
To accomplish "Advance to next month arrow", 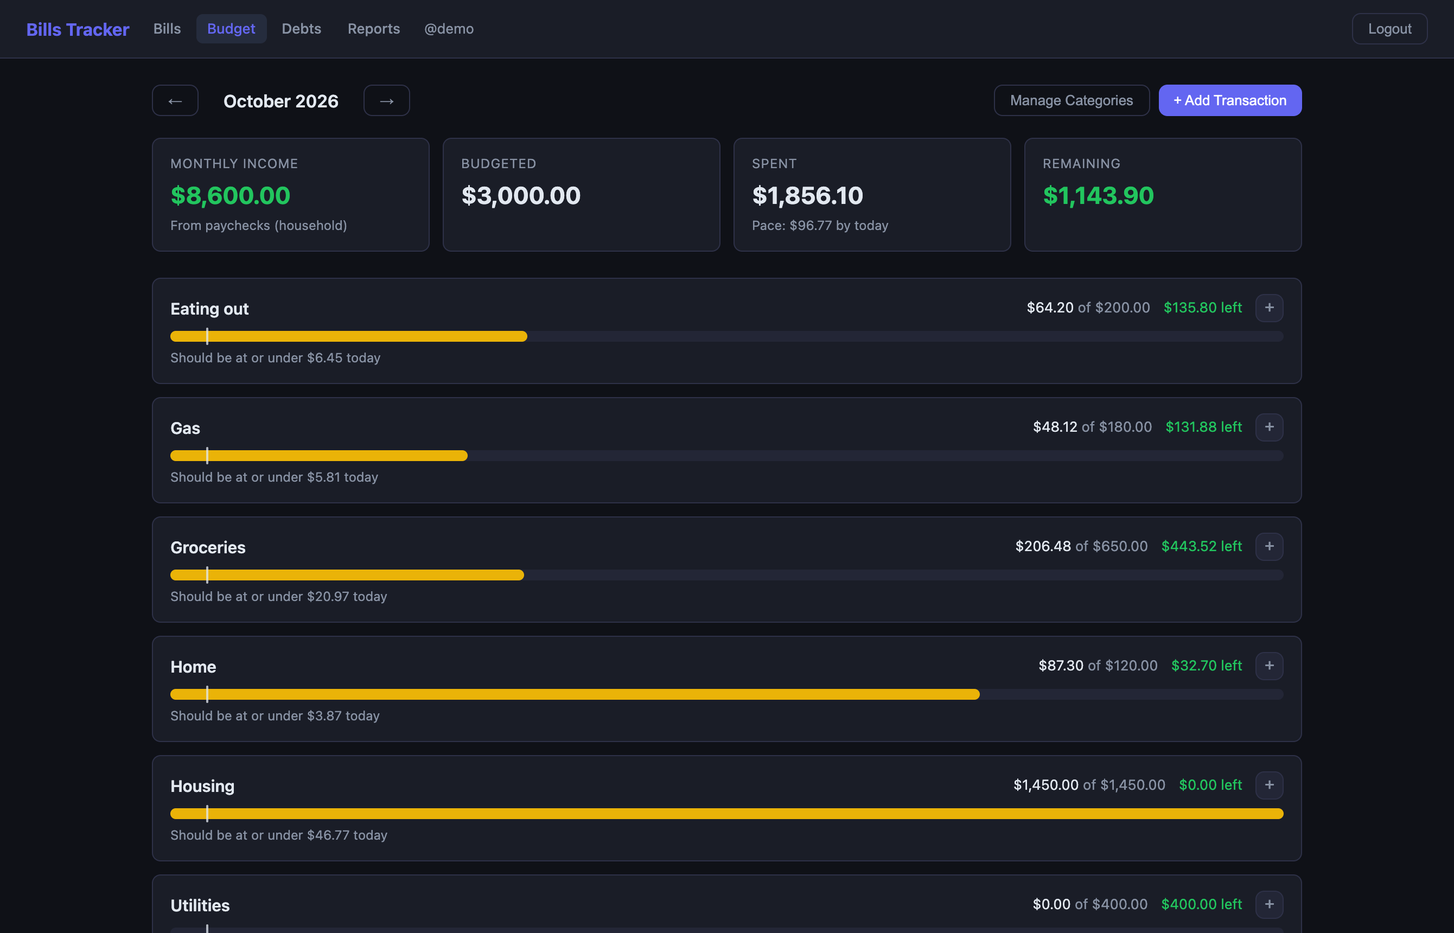I will tap(386, 100).
